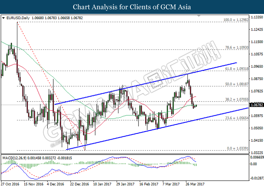The height and width of the screenshot is (188, 264).
Task: Click the price scale value 1.12425
Action: coord(257,30)
